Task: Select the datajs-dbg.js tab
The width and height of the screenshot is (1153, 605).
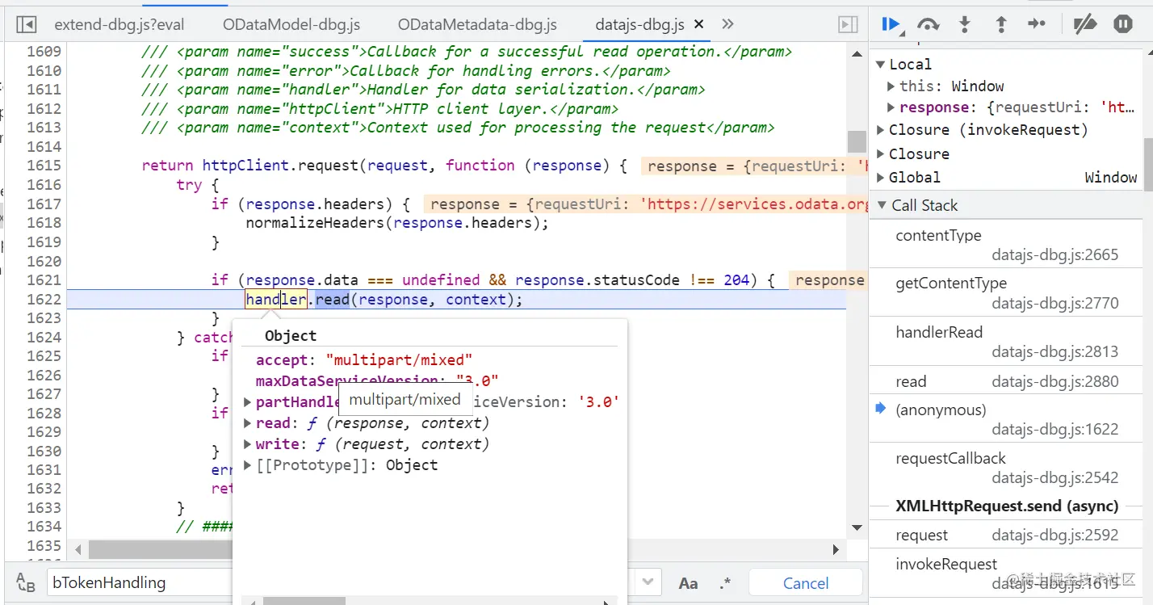Action: point(639,24)
